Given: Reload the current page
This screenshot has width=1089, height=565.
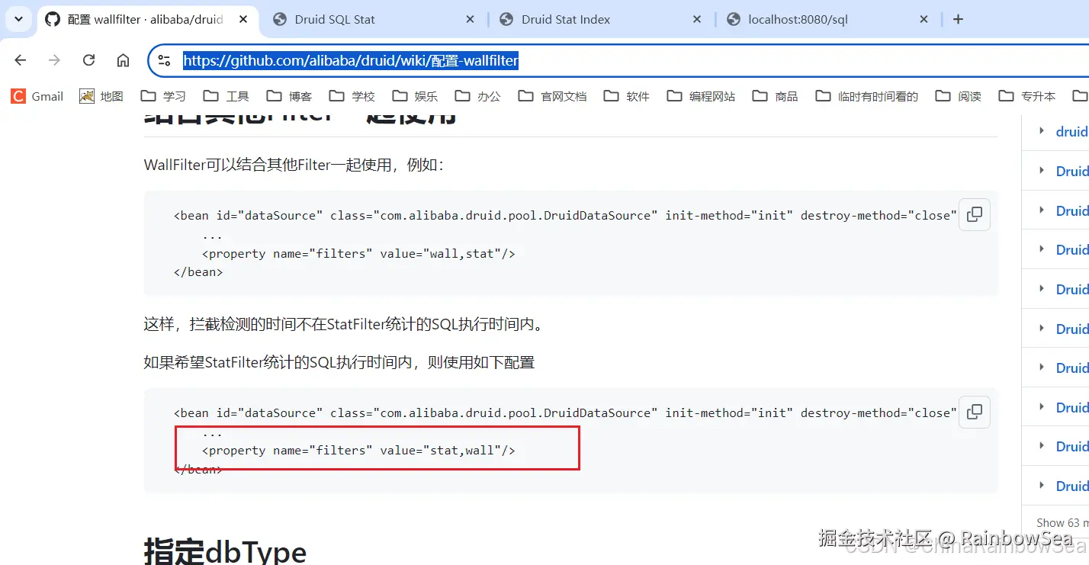Looking at the screenshot, I should pos(88,60).
